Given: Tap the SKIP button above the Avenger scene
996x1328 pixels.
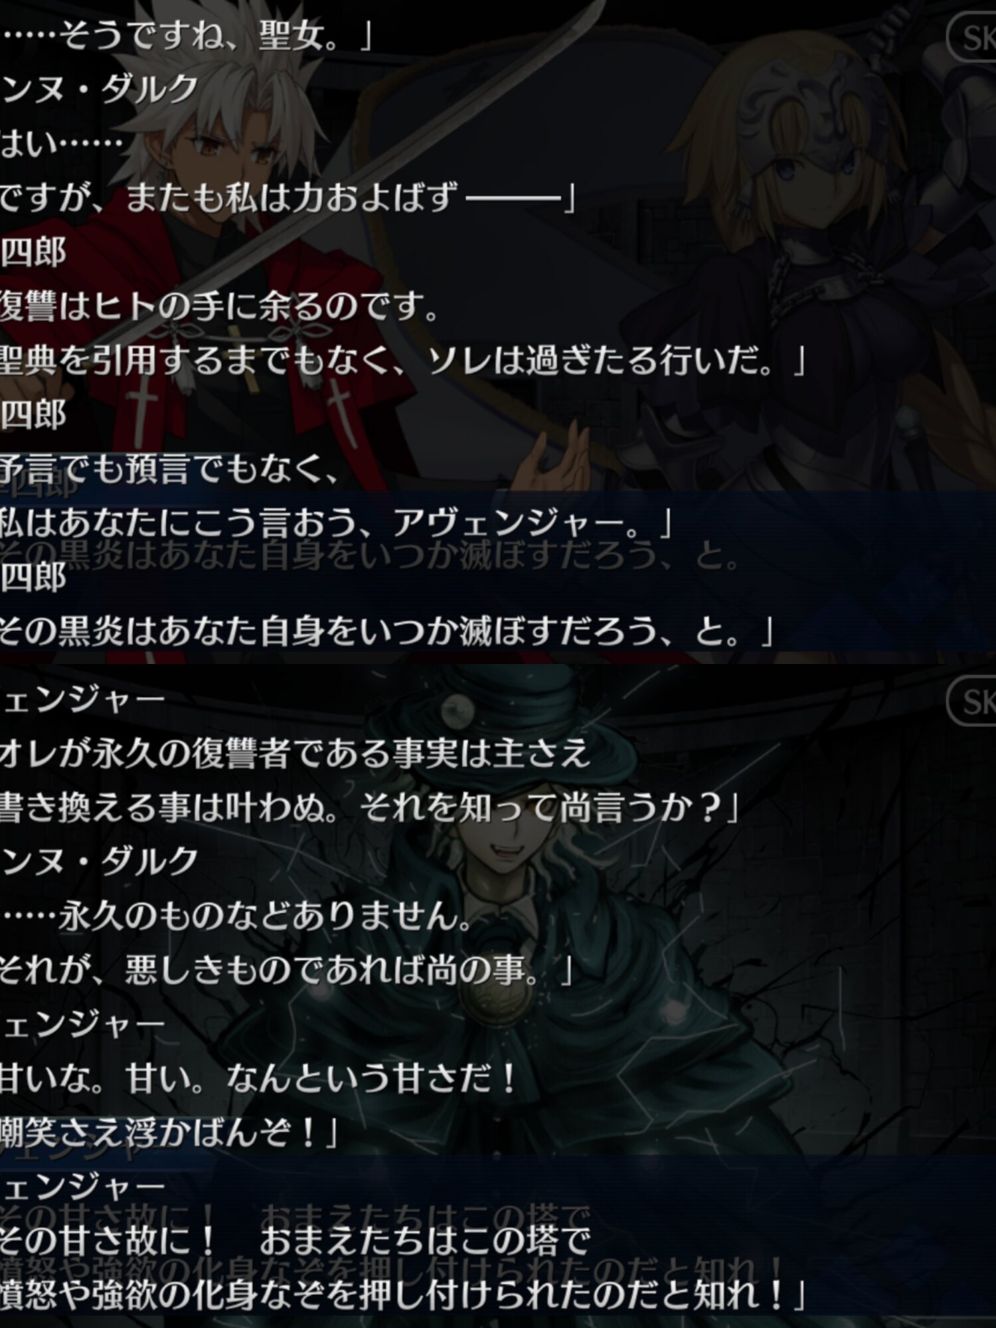Looking at the screenshot, I should click(971, 702).
